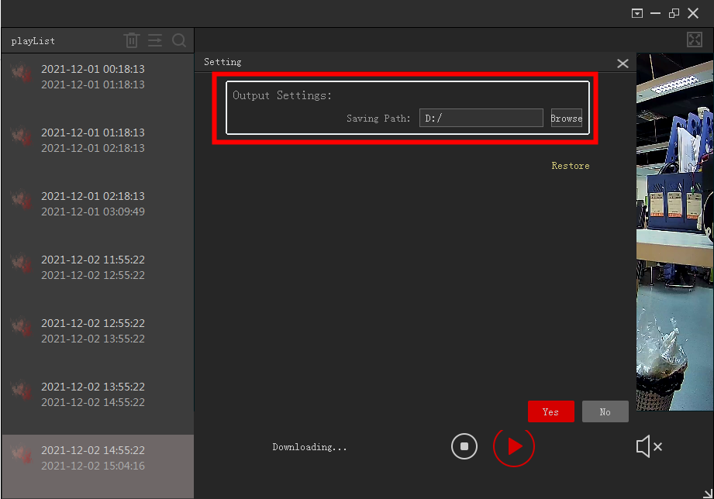The width and height of the screenshot is (714, 499).
Task: Select recording starting 2021-12-01 01:18:13
Action: pyautogui.click(x=93, y=140)
